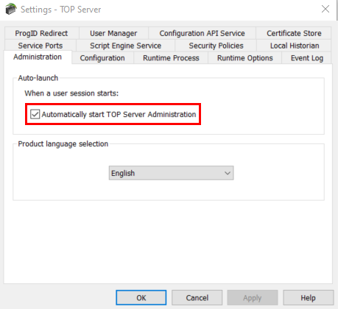
Task: Go to the Runtime Options tab
Action: click(245, 58)
